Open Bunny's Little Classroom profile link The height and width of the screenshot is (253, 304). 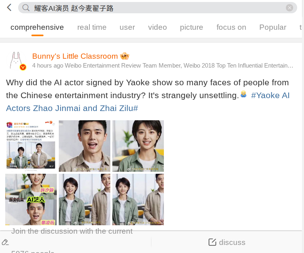click(75, 56)
